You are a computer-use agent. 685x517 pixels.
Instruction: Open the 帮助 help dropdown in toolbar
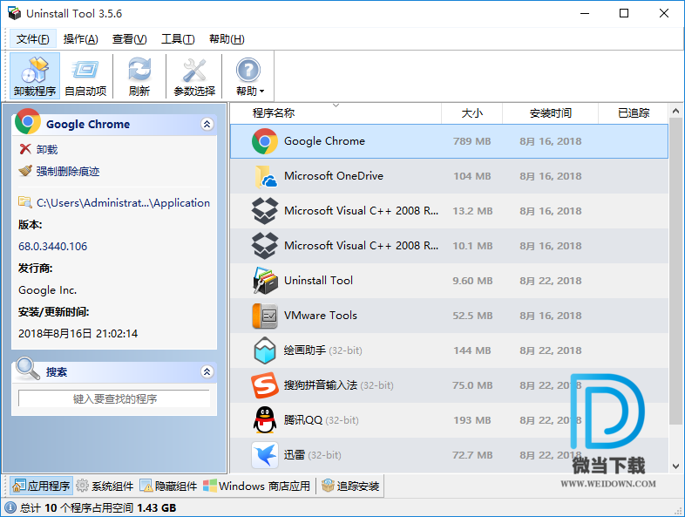[x=249, y=76]
